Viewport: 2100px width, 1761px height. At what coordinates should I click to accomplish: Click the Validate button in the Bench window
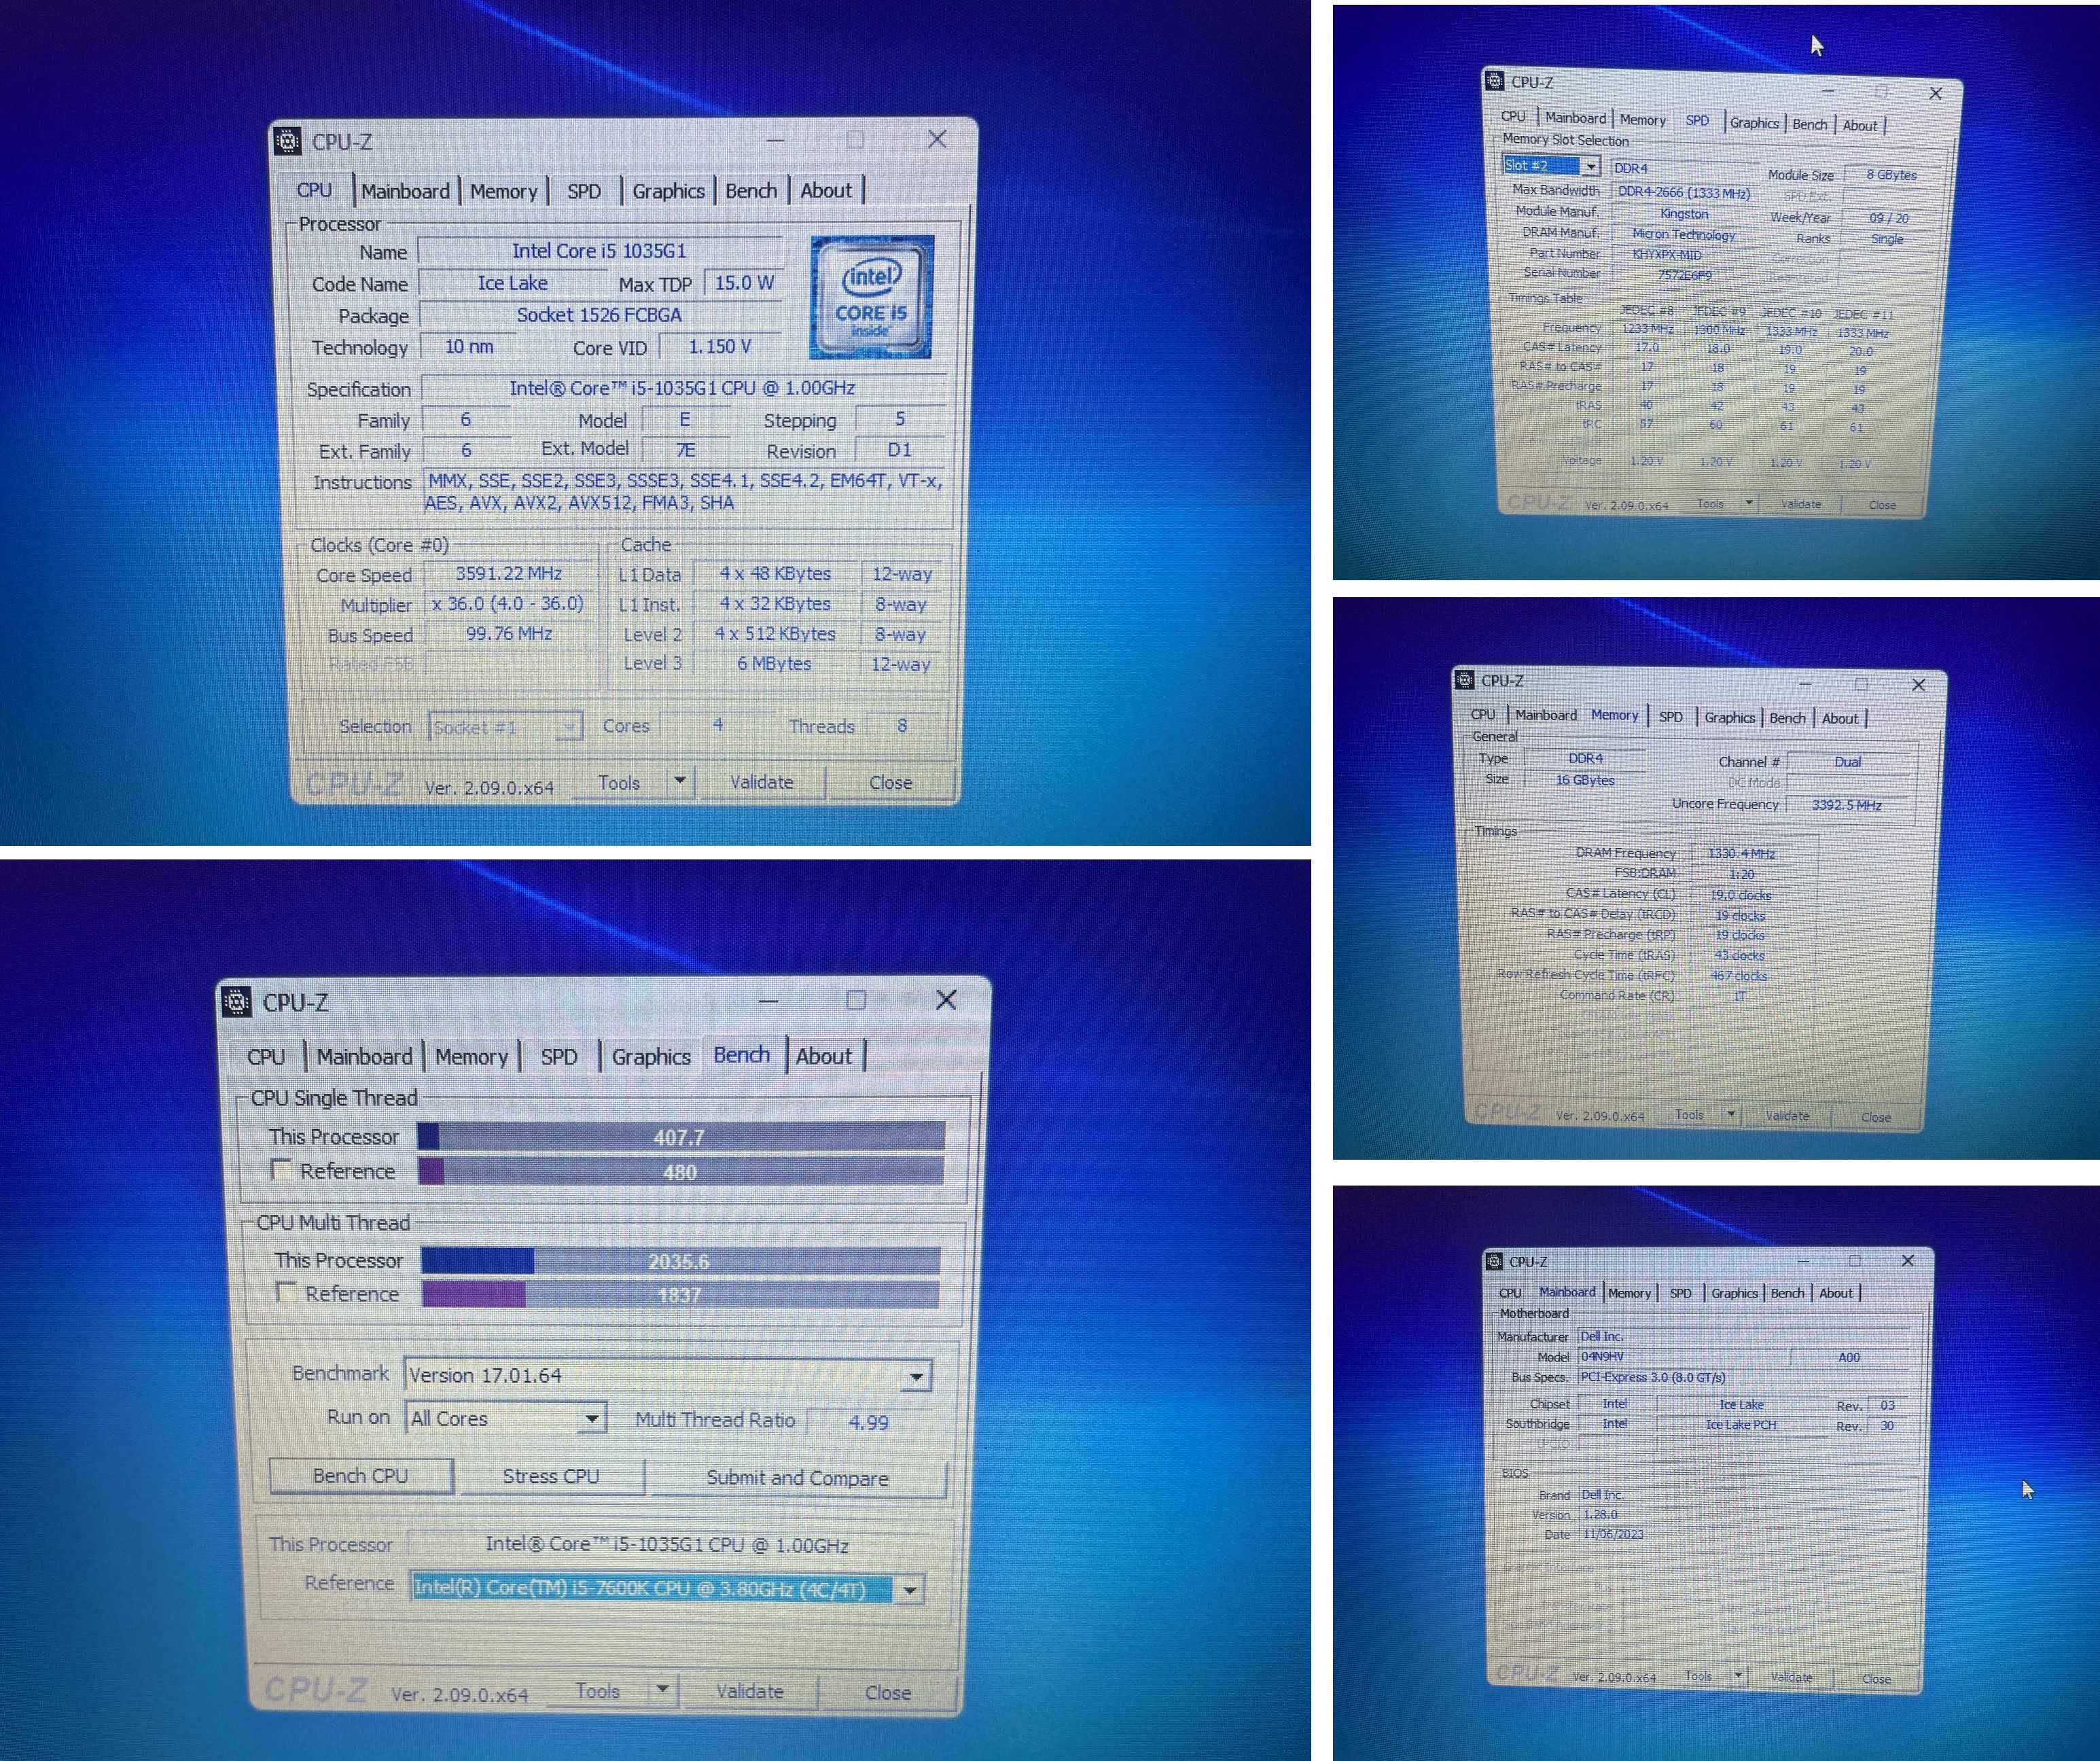[x=750, y=1691]
